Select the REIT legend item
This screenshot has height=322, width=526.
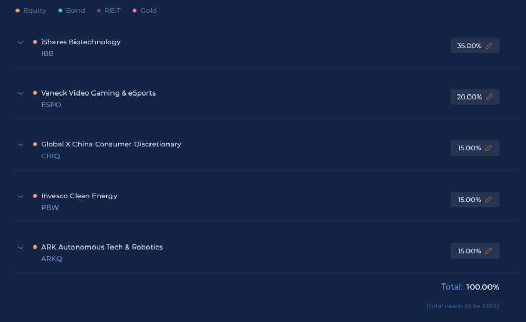click(x=109, y=11)
